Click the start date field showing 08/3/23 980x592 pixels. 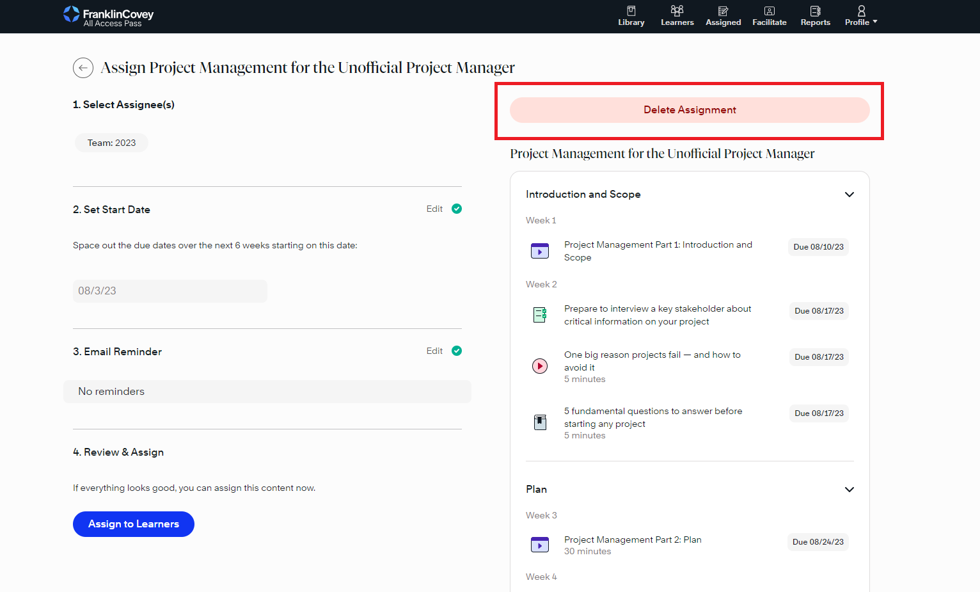pos(170,291)
